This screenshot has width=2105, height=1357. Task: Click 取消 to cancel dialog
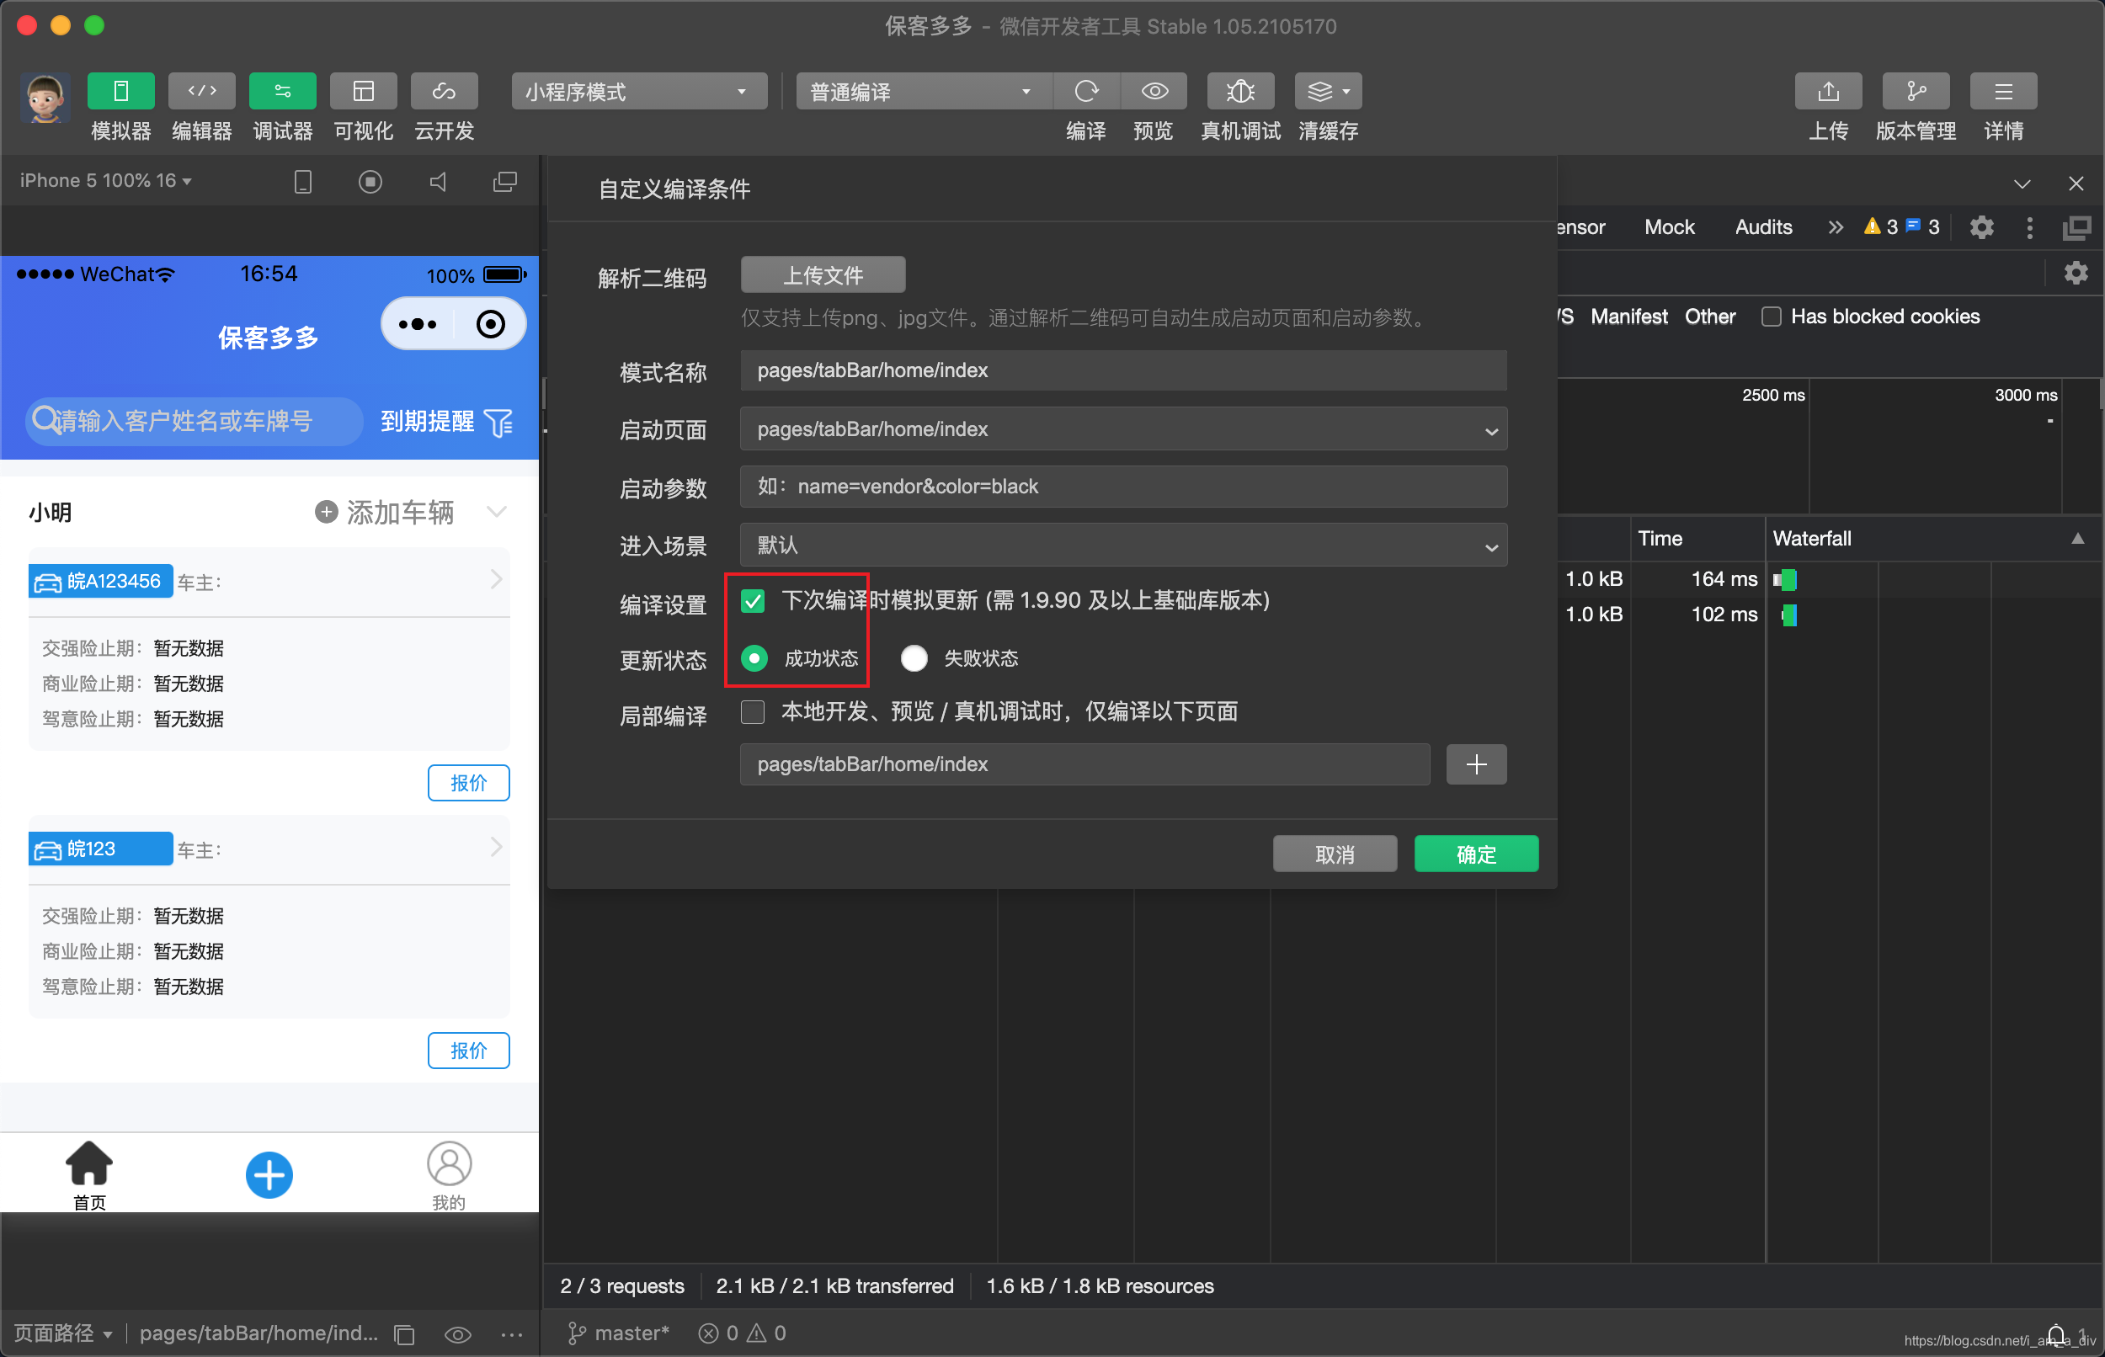1335,854
